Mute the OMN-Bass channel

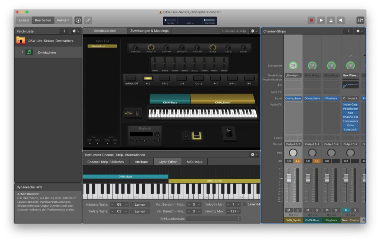click(308, 210)
